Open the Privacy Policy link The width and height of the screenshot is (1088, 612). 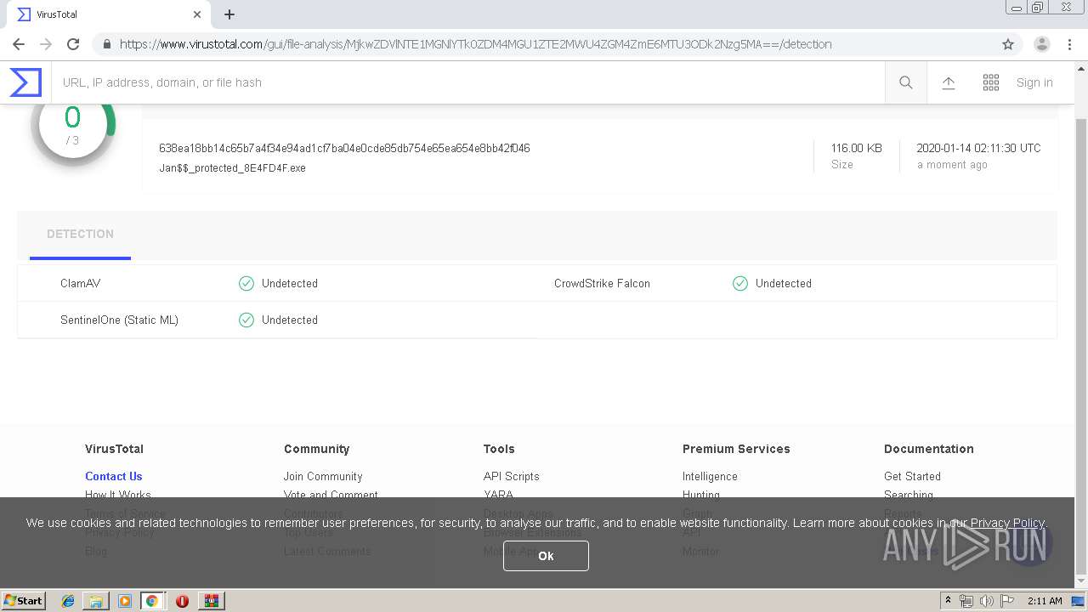(x=1007, y=523)
